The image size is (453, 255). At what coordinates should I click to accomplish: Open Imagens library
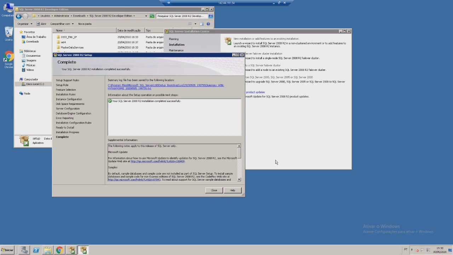coord(31,61)
